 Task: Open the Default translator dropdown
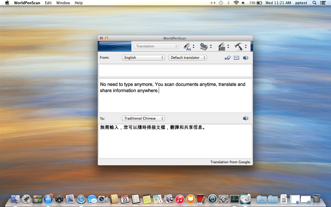[x=188, y=58]
